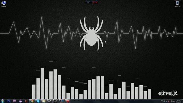Click the red record button on top widget

click(96, 2)
